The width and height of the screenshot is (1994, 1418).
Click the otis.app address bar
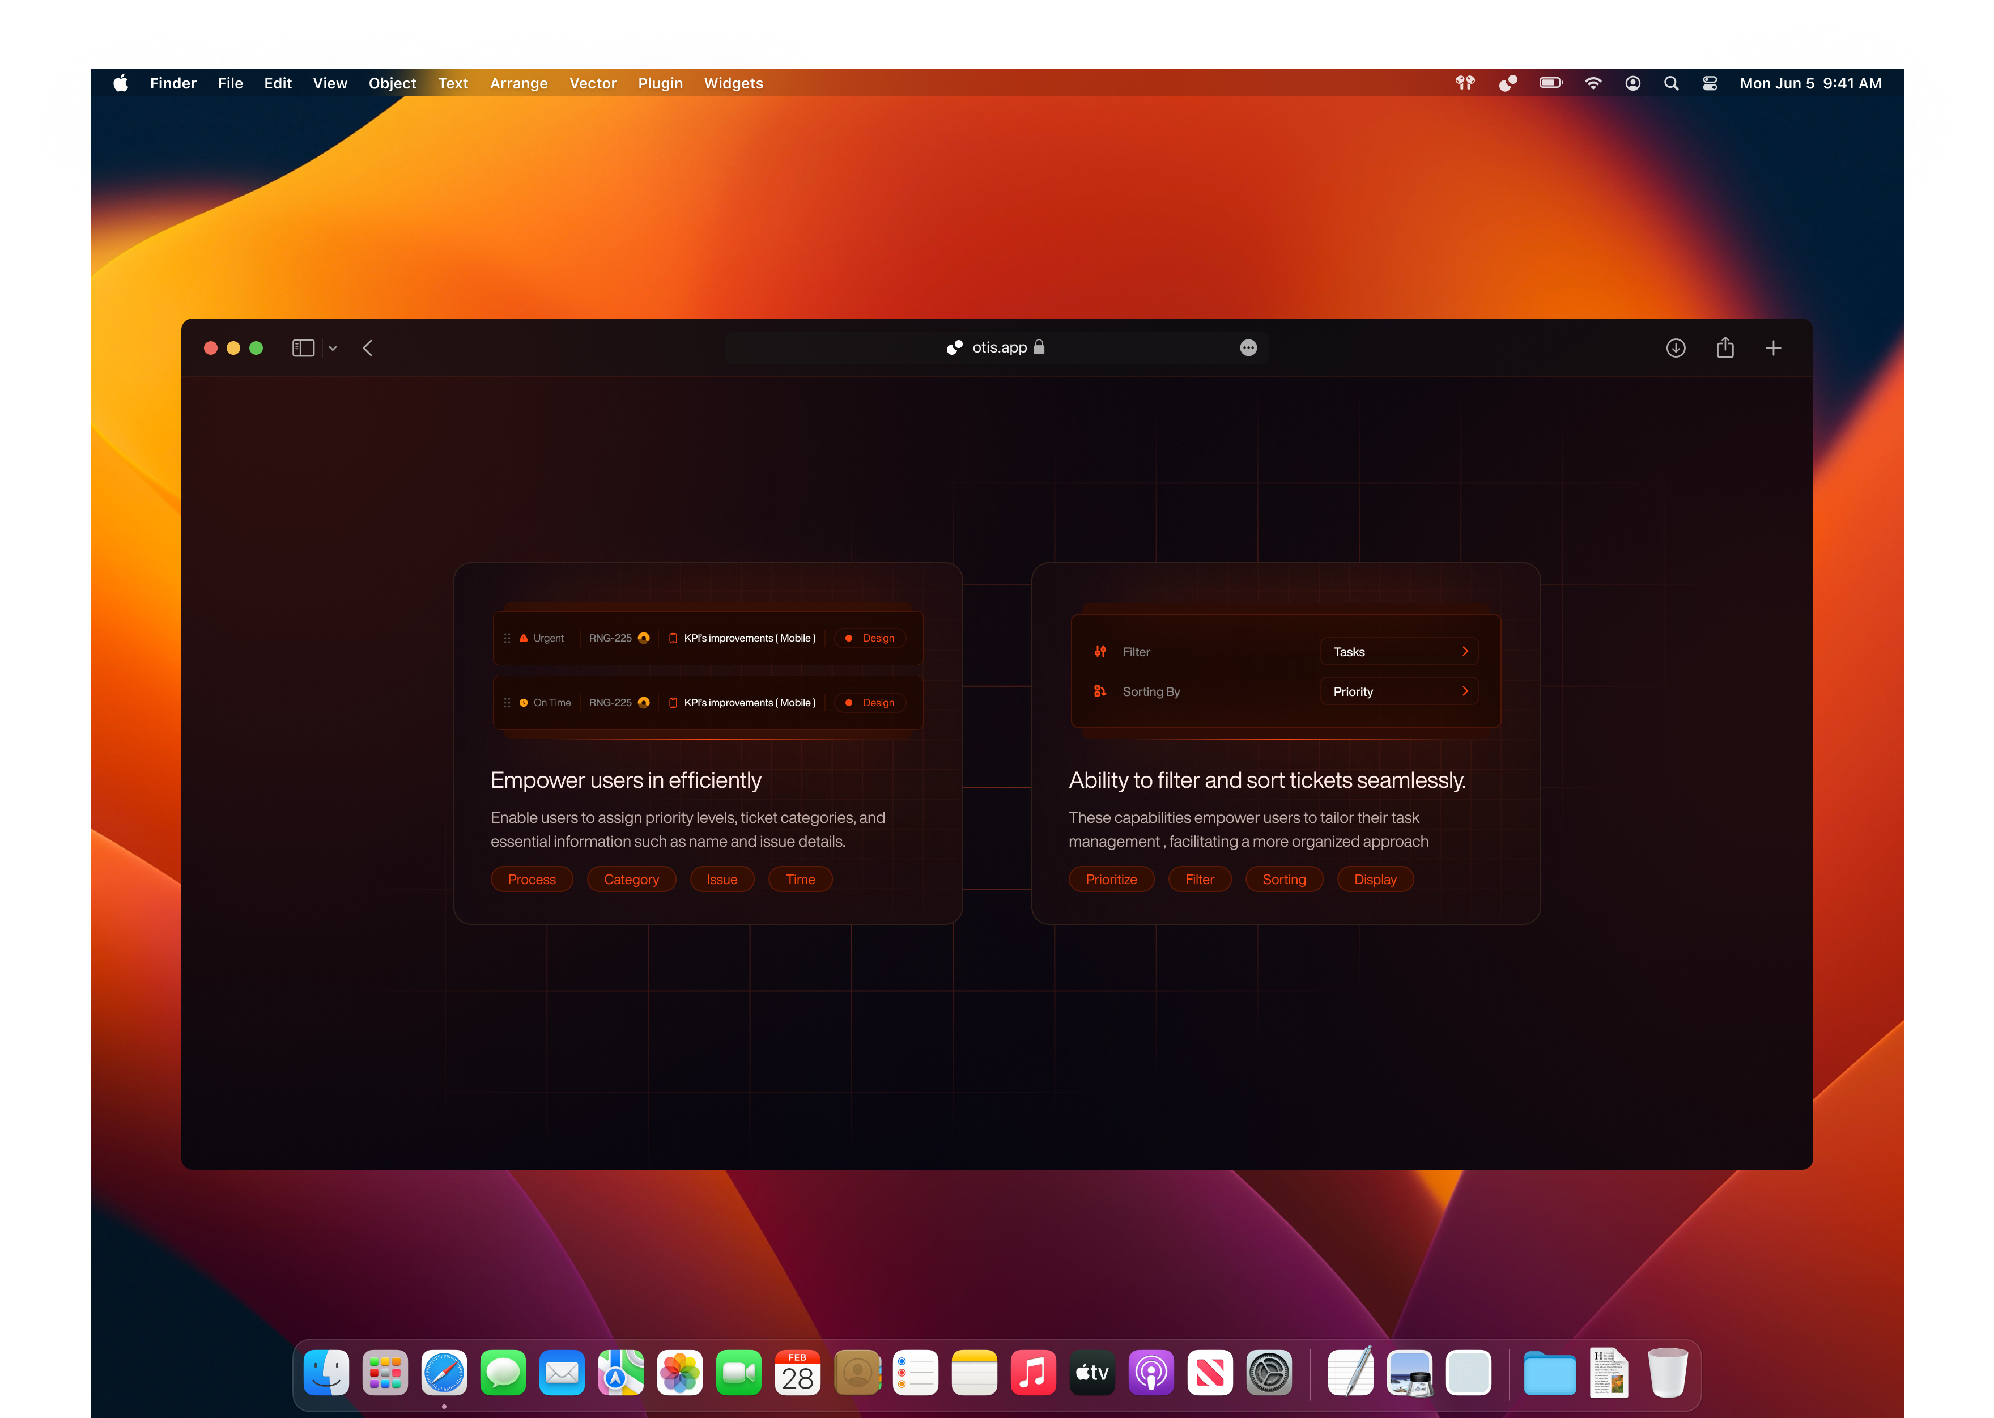point(996,347)
